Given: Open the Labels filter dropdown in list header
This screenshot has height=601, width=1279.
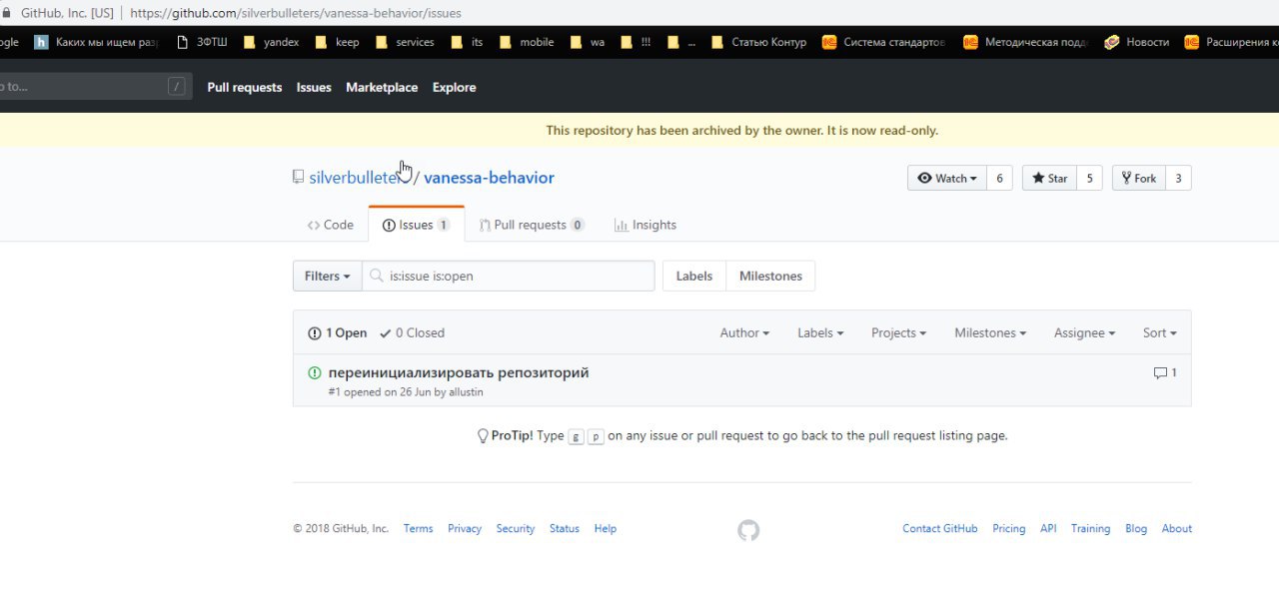Looking at the screenshot, I should pyautogui.click(x=820, y=332).
